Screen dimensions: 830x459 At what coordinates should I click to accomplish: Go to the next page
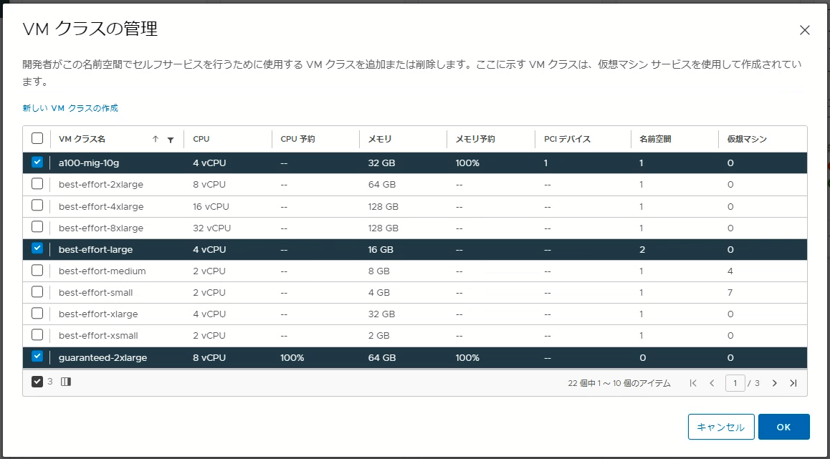point(774,383)
